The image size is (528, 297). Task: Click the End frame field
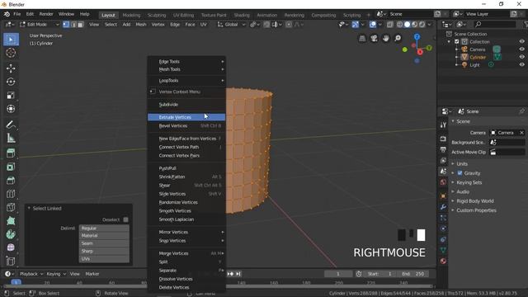click(x=414, y=274)
